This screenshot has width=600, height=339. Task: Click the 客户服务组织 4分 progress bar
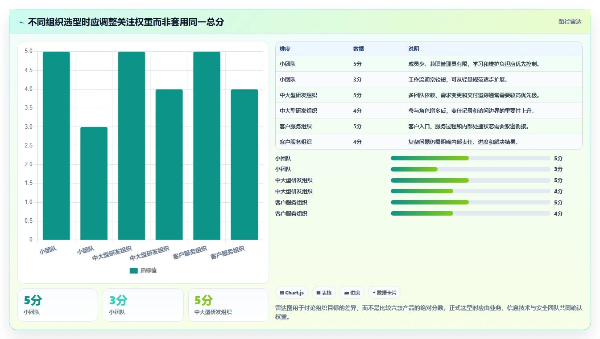471,213
